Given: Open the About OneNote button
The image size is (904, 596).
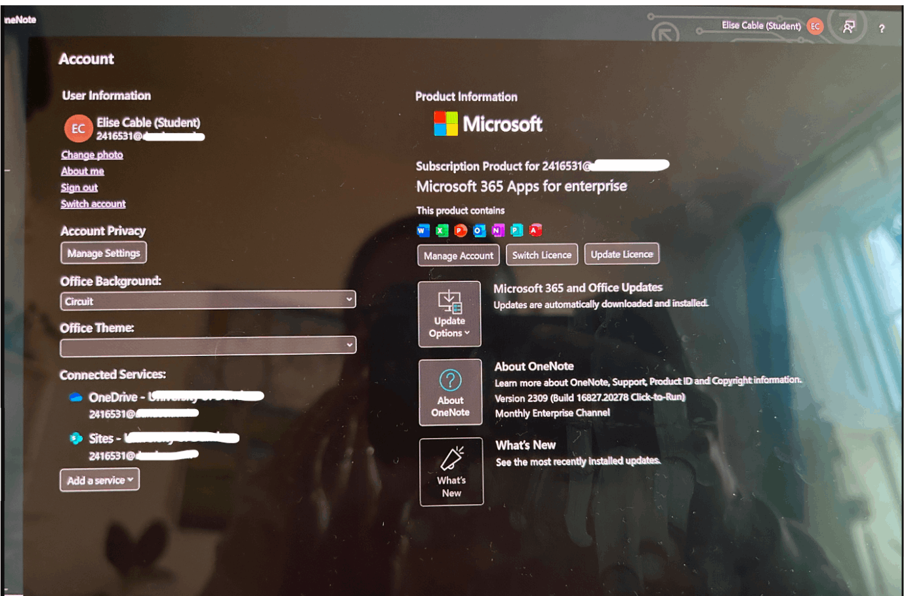Looking at the screenshot, I should [x=450, y=393].
